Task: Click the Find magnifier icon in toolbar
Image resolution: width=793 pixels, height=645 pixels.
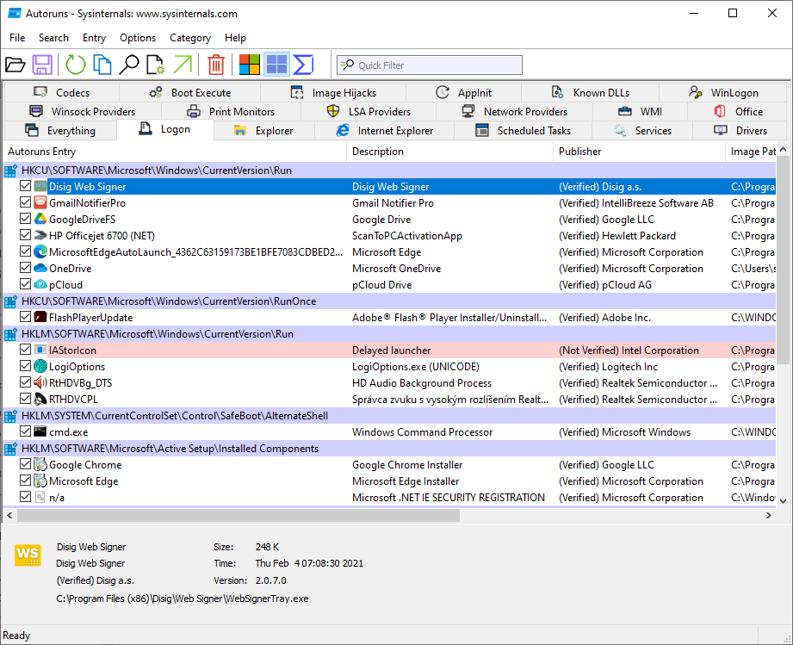Action: (x=129, y=65)
